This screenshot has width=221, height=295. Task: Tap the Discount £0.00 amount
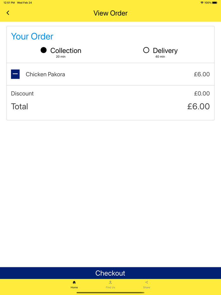tap(202, 93)
